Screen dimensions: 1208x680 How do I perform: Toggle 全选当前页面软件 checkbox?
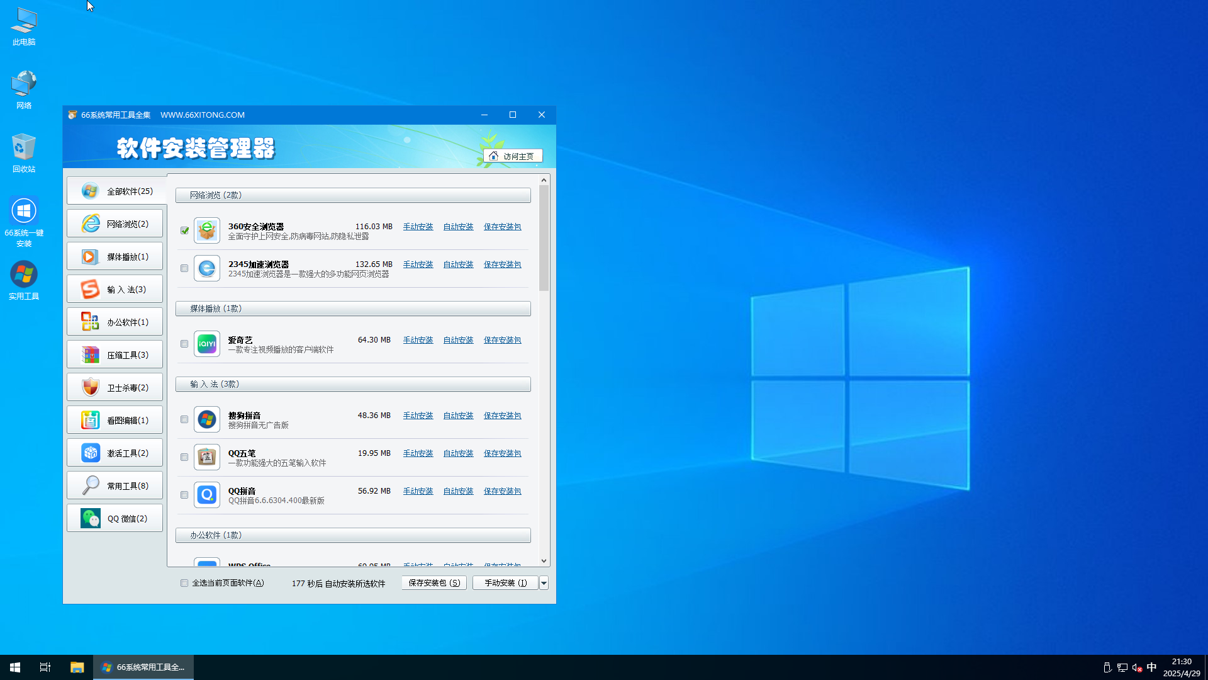coord(184,583)
